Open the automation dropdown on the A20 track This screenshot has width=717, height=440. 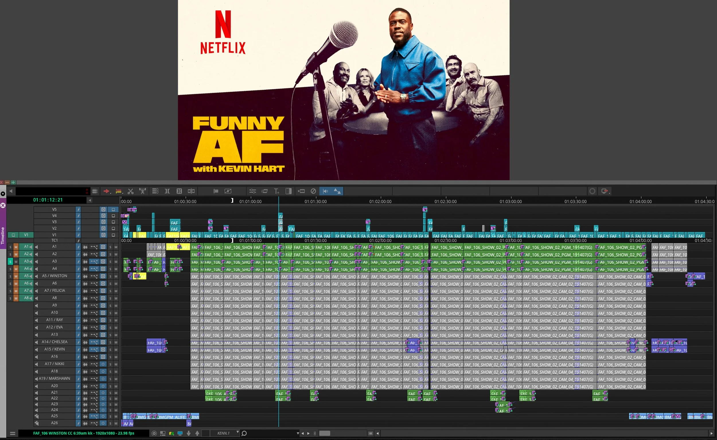pos(94,386)
